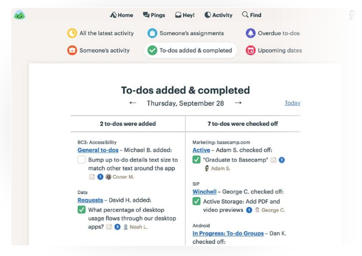Image resolution: width=362 pixels, height=256 pixels.
Task: Open the "General to-dos" list link
Action: tap(98, 150)
